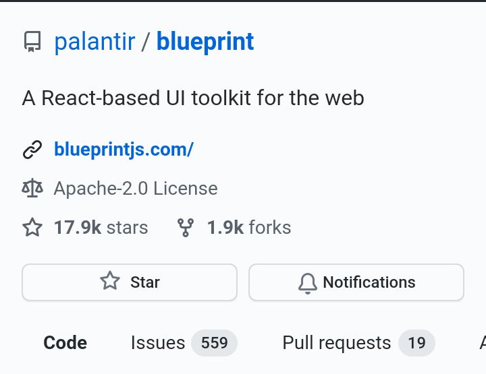The width and height of the screenshot is (486, 374).
Task: Click the balance scale license icon
Action: point(32,188)
